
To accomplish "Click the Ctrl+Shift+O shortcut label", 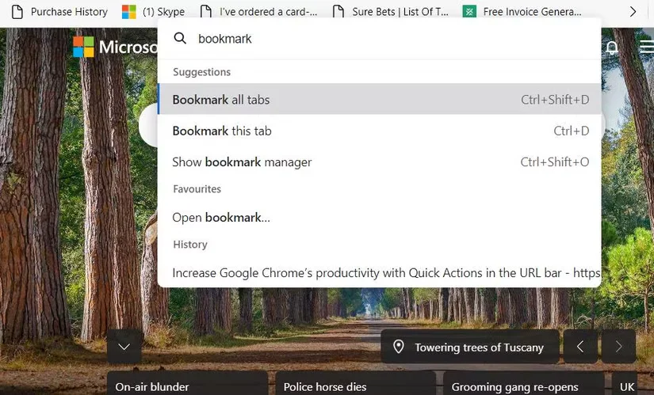I will [555, 161].
